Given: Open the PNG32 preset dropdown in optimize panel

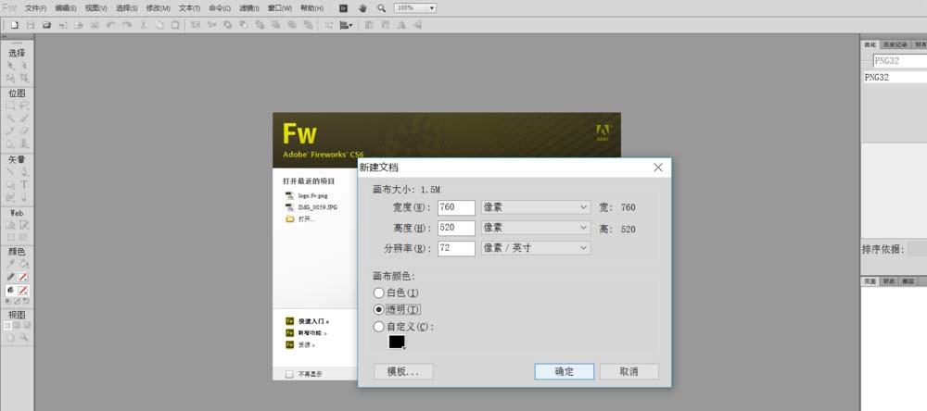Looking at the screenshot, I should point(900,61).
